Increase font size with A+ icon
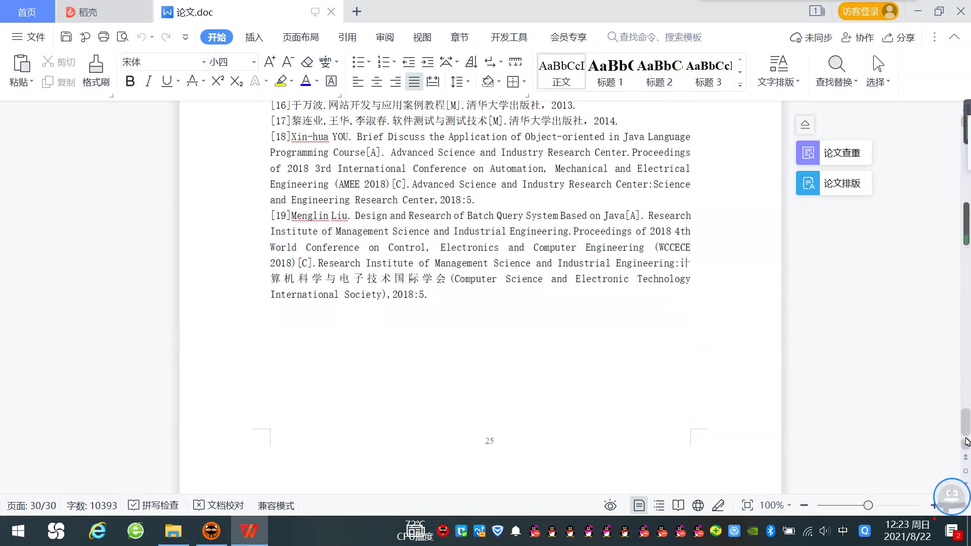The image size is (971, 546). click(x=270, y=62)
